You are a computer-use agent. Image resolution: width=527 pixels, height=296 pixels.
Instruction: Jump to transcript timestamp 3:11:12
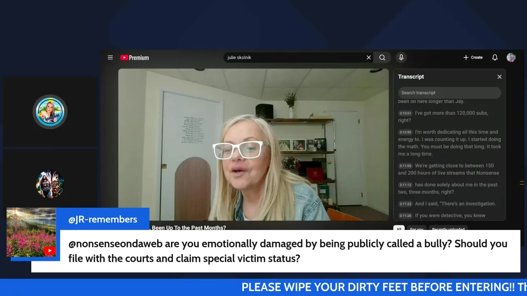(x=405, y=185)
